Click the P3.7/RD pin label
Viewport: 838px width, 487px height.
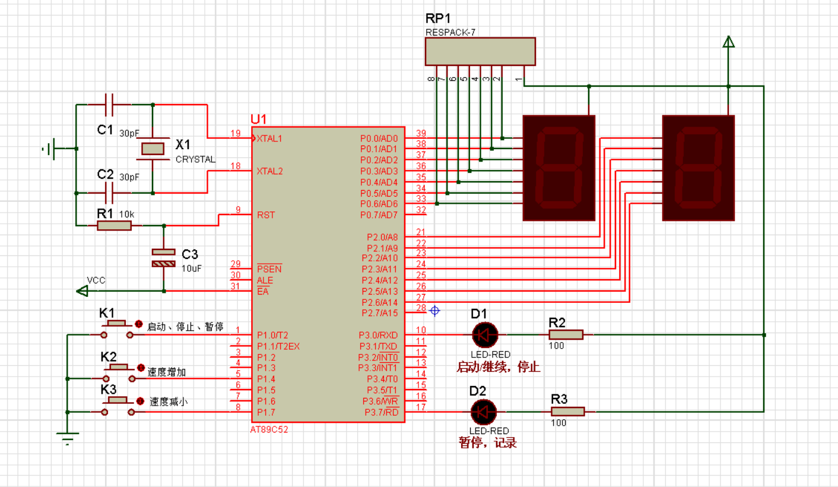382,412
